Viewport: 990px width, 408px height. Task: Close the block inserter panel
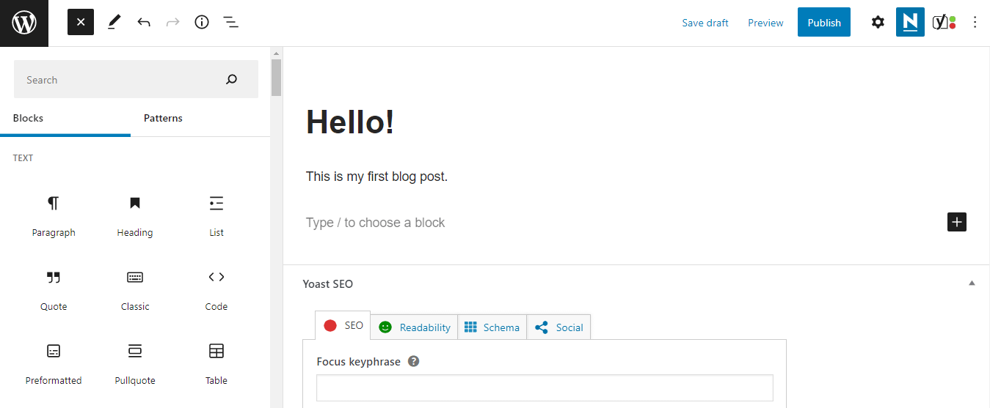click(81, 22)
